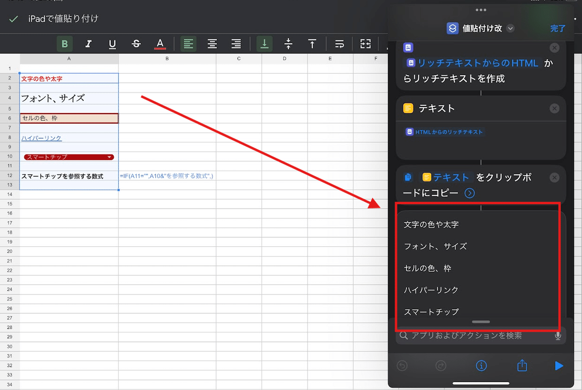Click the Shortcuts layered app icon
Screen dimensions: 582x390
pos(452,29)
